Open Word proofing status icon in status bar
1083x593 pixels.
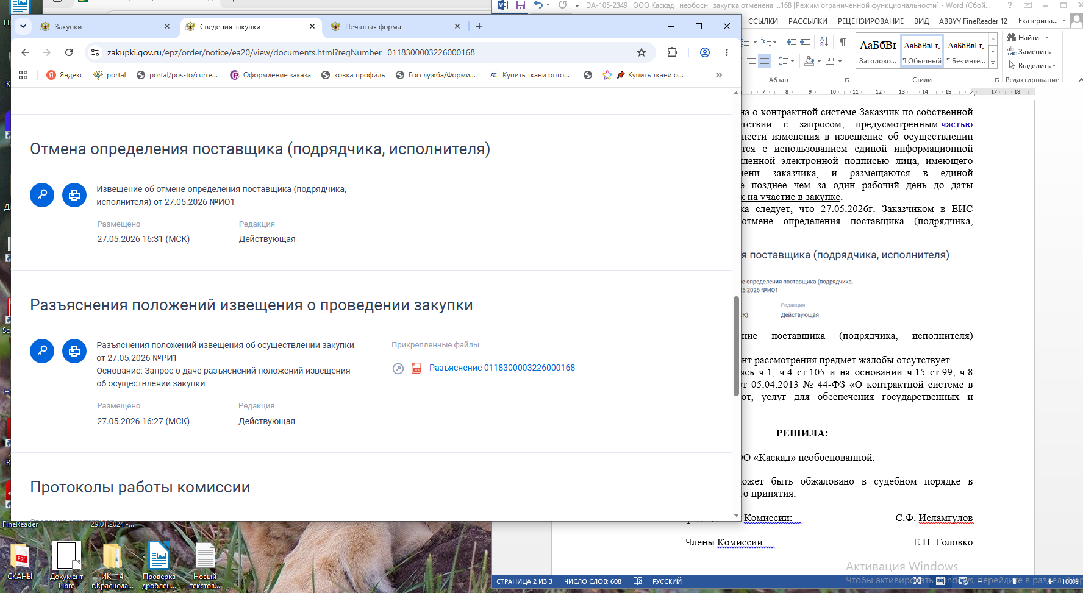pyautogui.click(x=638, y=581)
